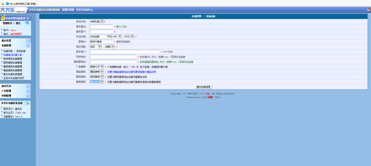Open the 广告期限 推荐七天 dropdown
371x166 pixels.
(96, 67)
